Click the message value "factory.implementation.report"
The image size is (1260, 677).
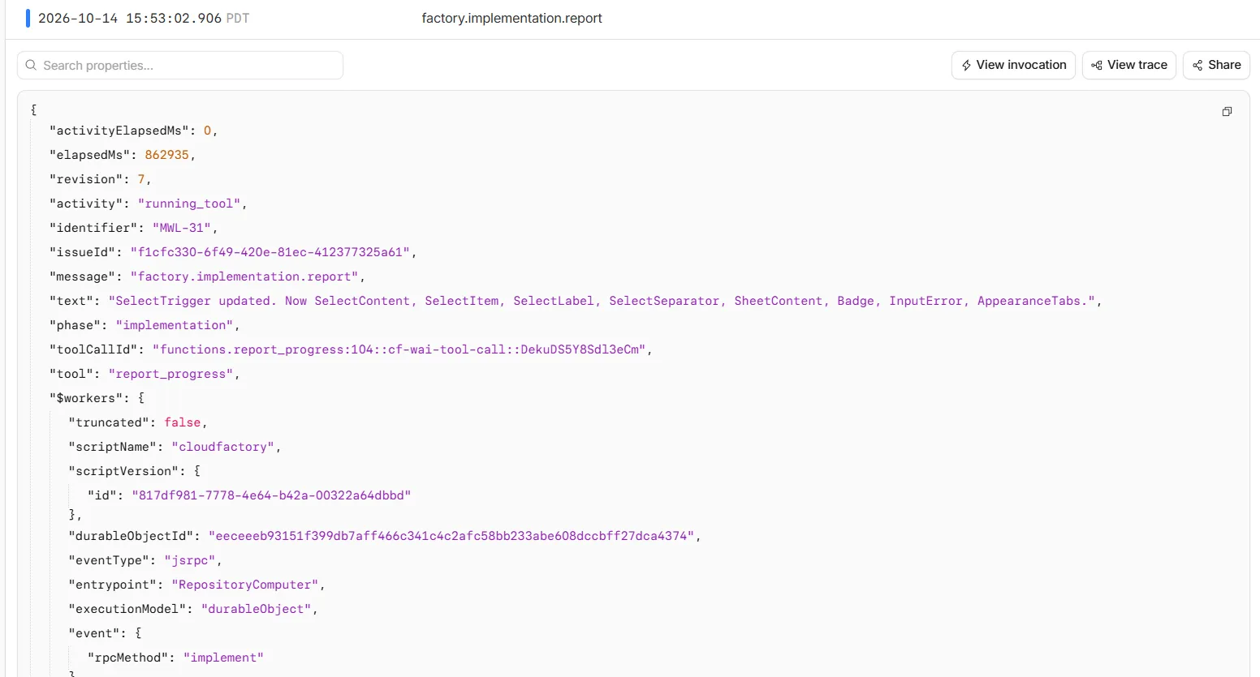click(x=244, y=276)
